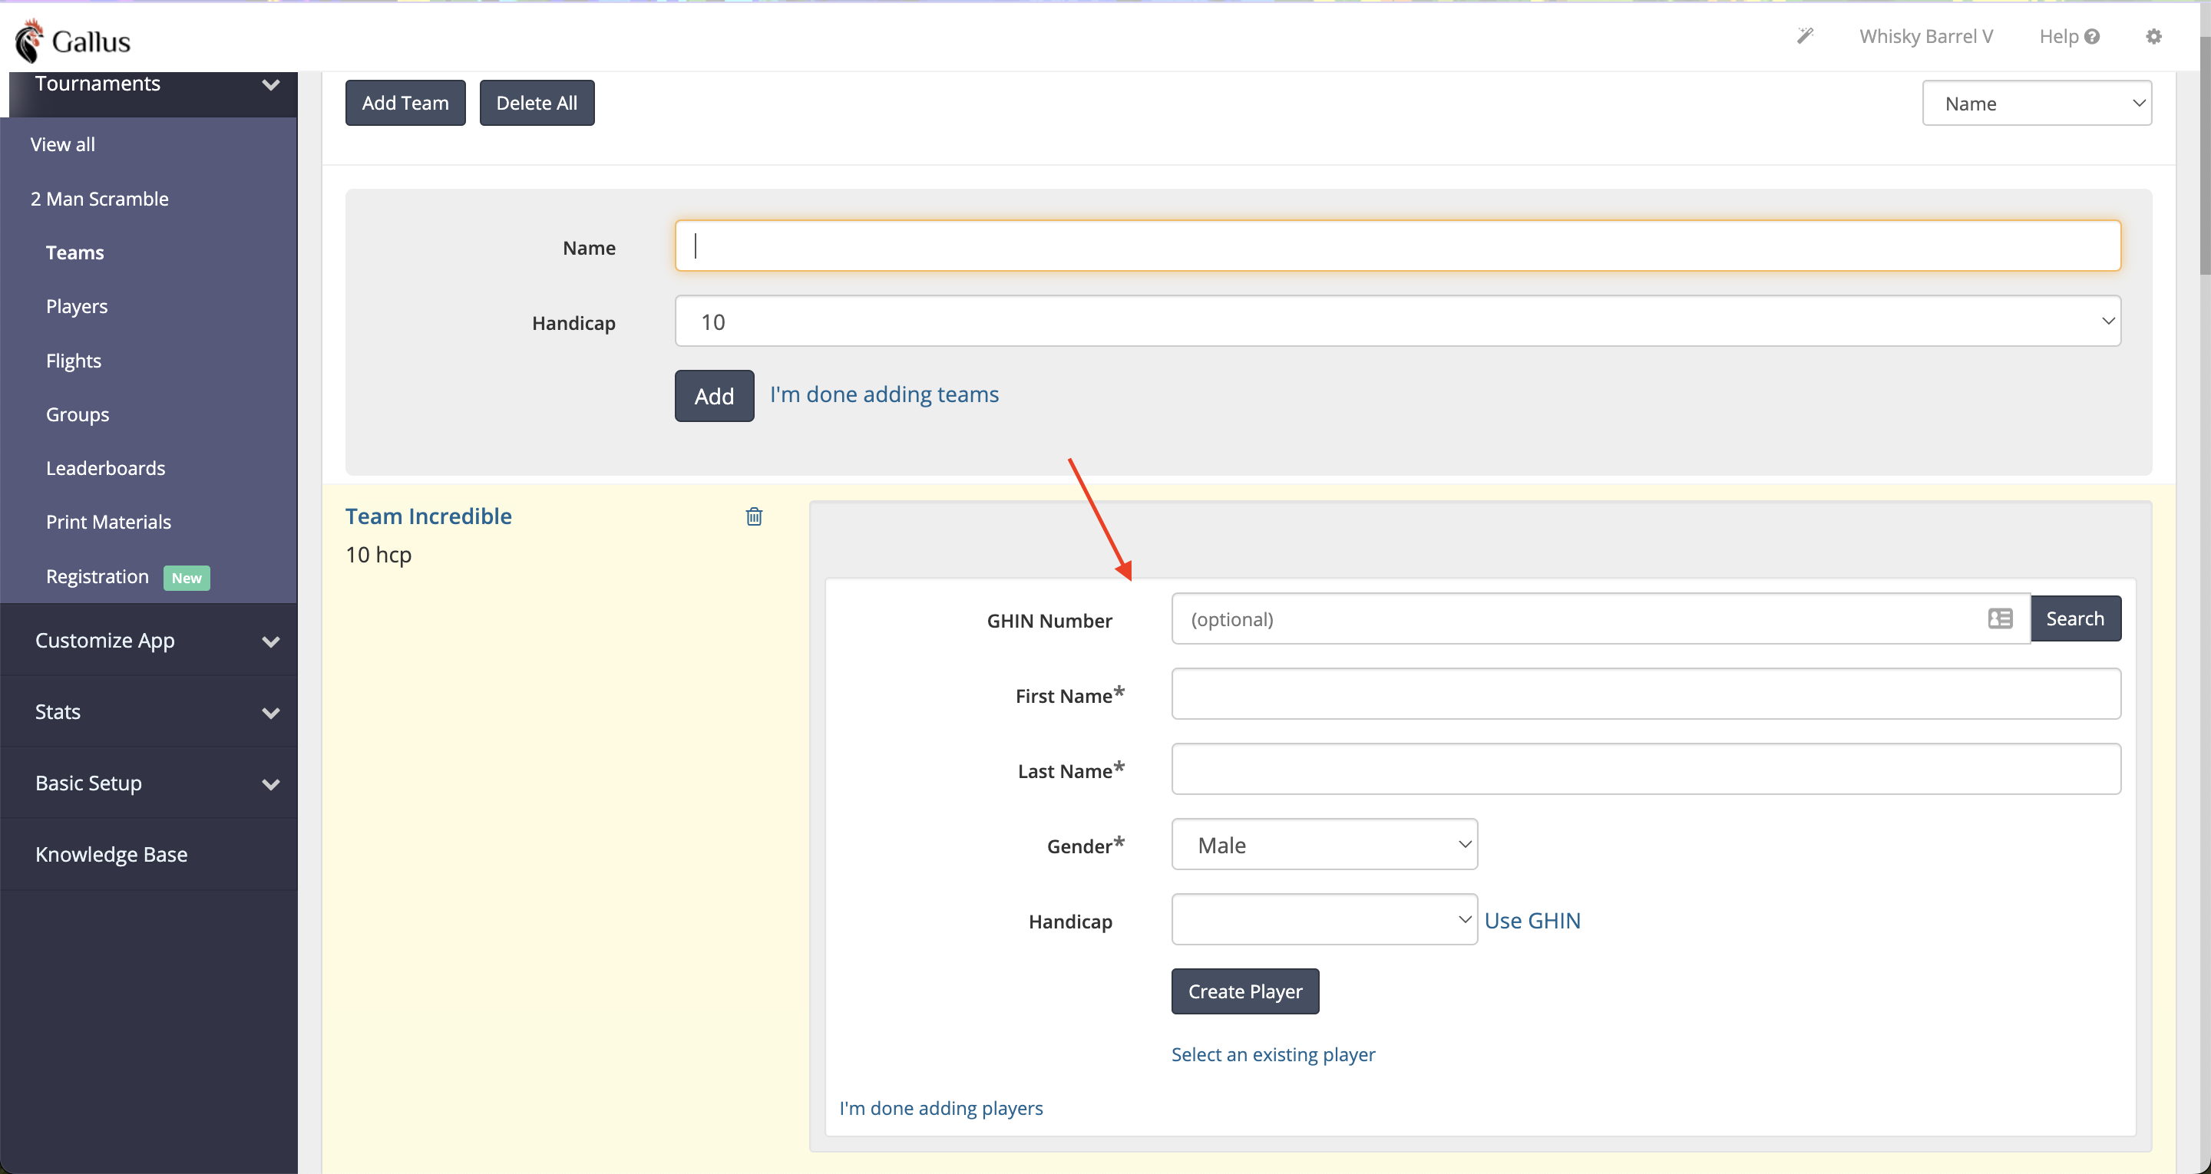
Task: Expand the Stats section
Action: pyautogui.click(x=148, y=711)
